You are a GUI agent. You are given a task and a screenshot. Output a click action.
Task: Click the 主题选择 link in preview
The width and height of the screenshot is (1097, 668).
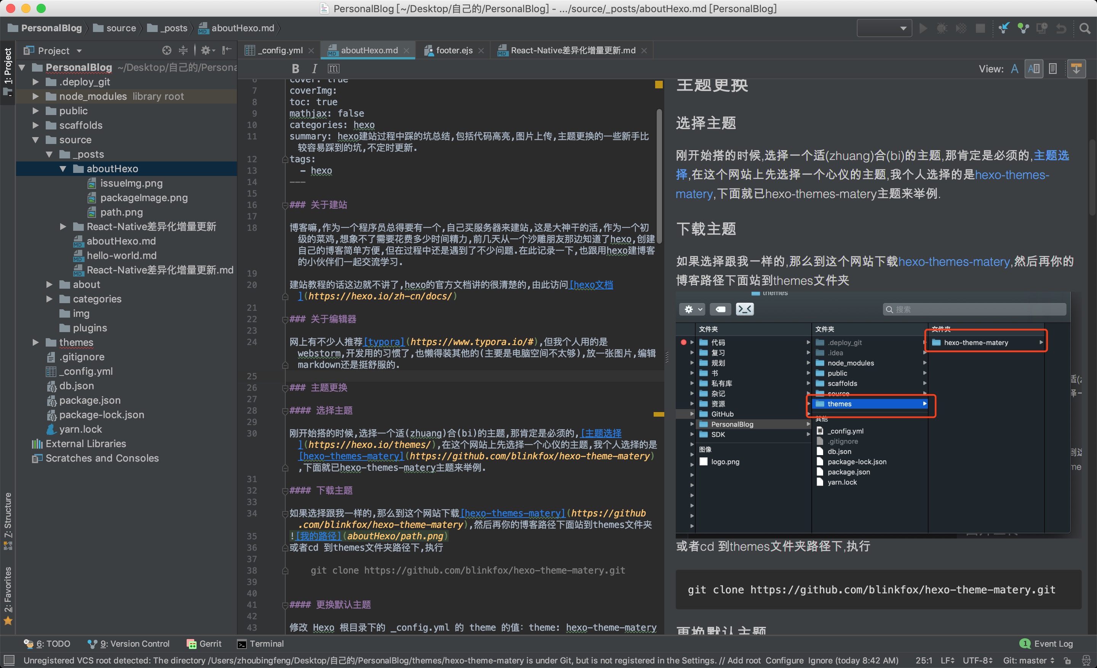1051,155
